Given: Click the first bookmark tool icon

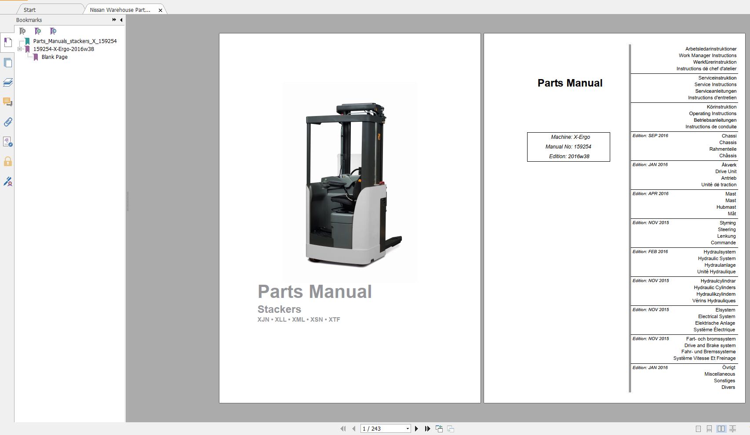Looking at the screenshot, I should pos(22,31).
